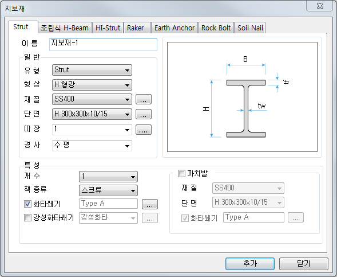
Task: Click the 닫기 button
Action: tap(304, 264)
